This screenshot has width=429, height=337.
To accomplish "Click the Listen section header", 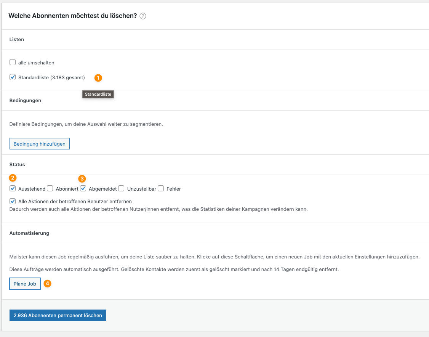I will click(16, 39).
